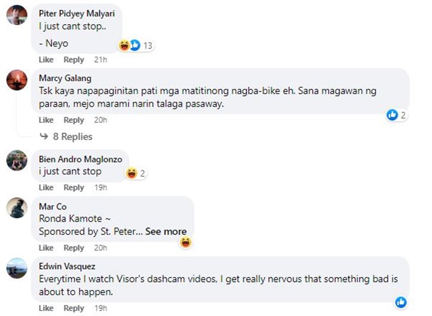Like Edwin Vasquez's comment
Screen dimensions: 432x316
[46, 309]
